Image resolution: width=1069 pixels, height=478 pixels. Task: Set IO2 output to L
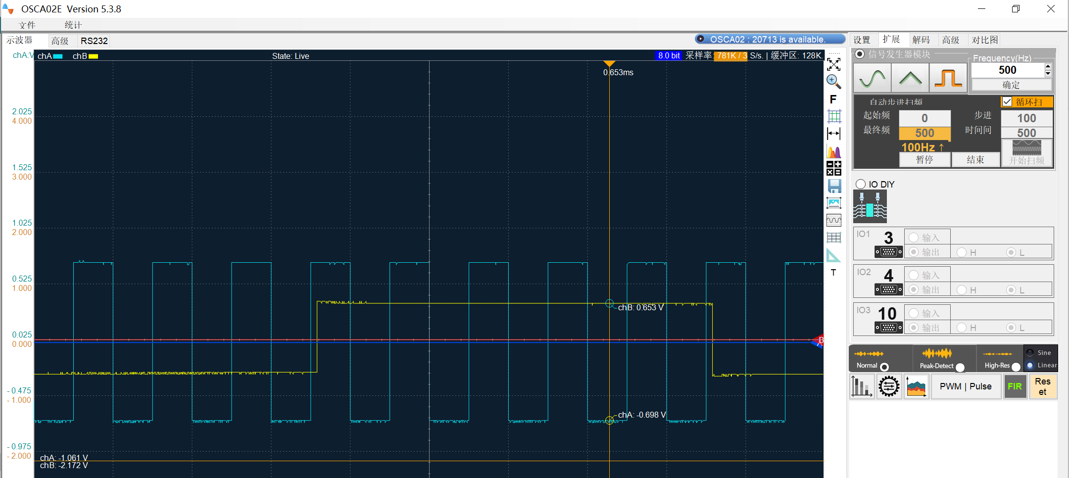1011,290
